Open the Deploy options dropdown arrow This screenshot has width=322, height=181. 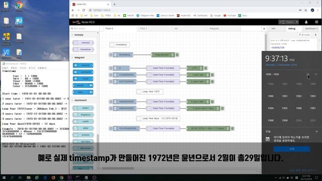coord(297,22)
